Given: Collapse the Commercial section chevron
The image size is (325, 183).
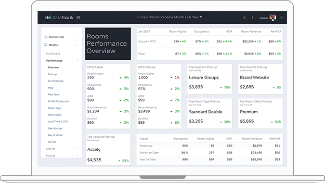Looking at the screenshot, I should (x=77, y=37).
